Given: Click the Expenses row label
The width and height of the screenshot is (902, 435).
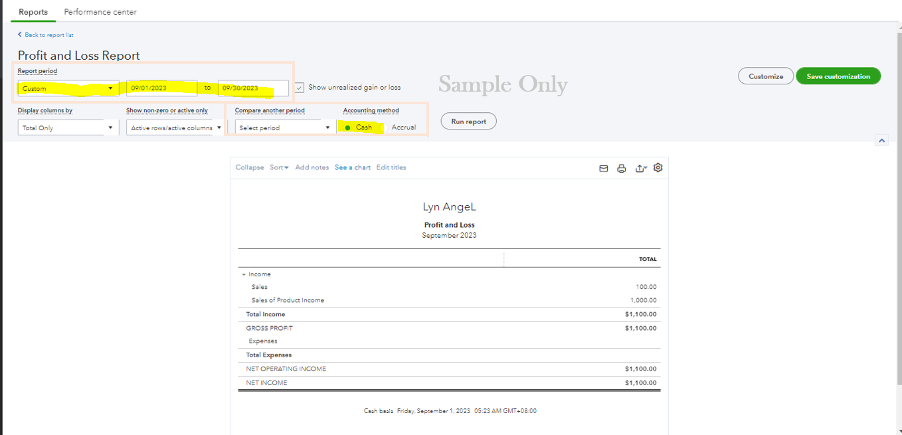Looking at the screenshot, I should pyautogui.click(x=263, y=341).
